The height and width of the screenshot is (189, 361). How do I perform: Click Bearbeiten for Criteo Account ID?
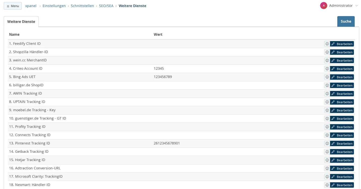tap(342, 69)
